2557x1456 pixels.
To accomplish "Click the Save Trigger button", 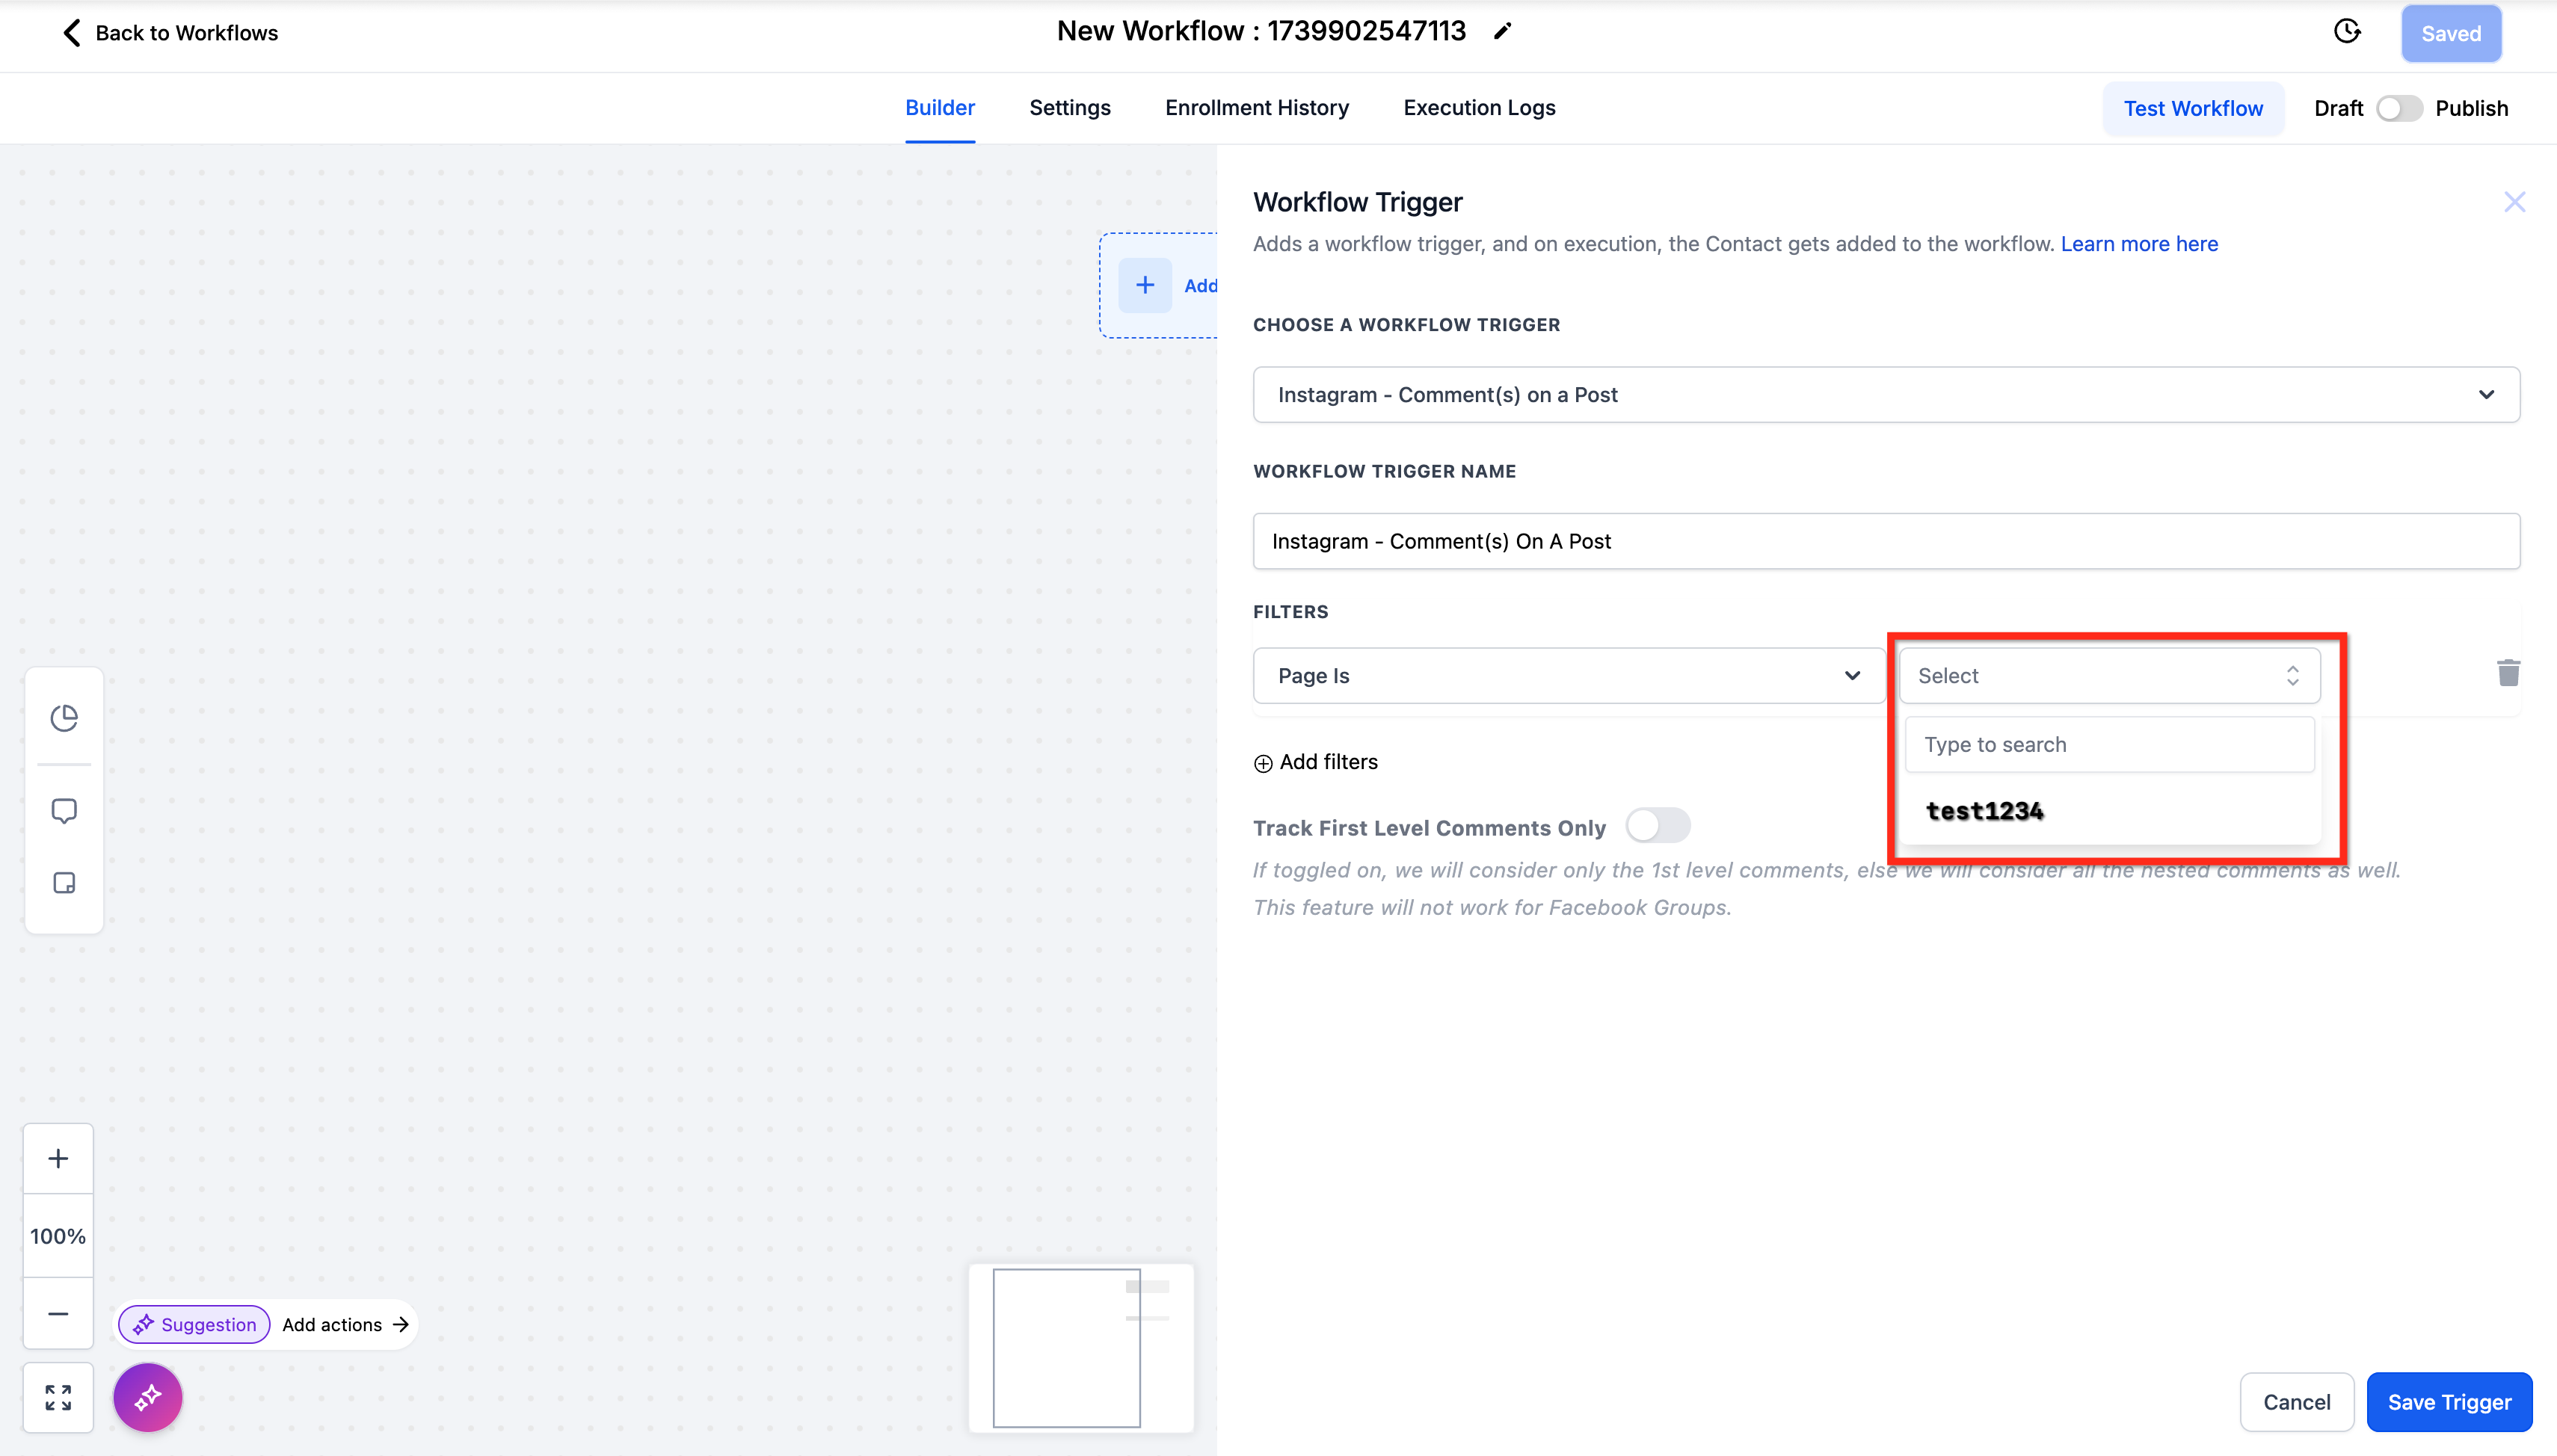I will point(2448,1402).
